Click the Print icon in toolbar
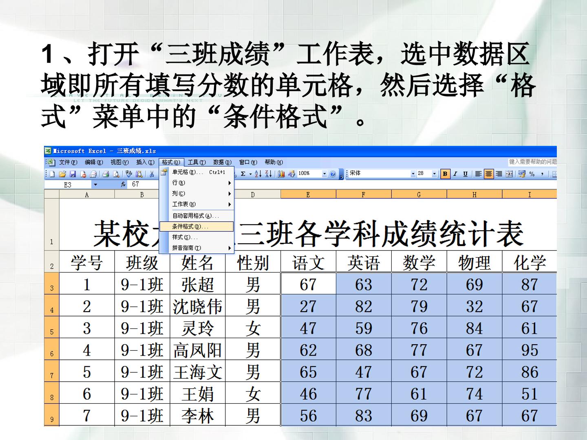The width and height of the screenshot is (587, 440). click(x=106, y=174)
